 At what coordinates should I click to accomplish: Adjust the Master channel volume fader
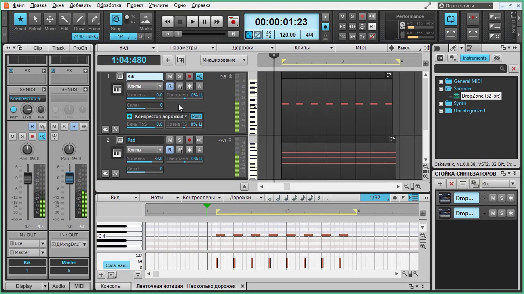click(x=70, y=178)
